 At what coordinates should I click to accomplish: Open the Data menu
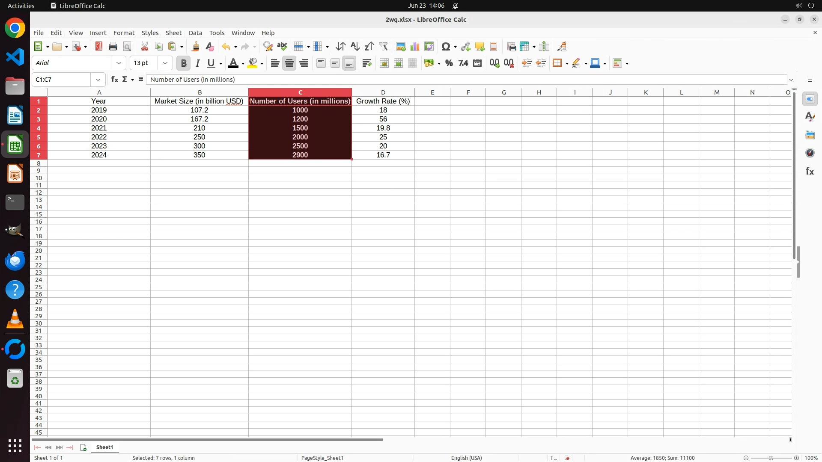(195, 33)
